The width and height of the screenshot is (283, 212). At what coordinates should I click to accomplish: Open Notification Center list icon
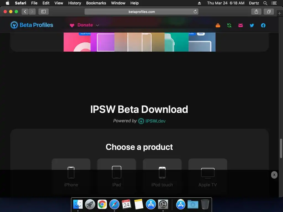click(x=274, y=3)
